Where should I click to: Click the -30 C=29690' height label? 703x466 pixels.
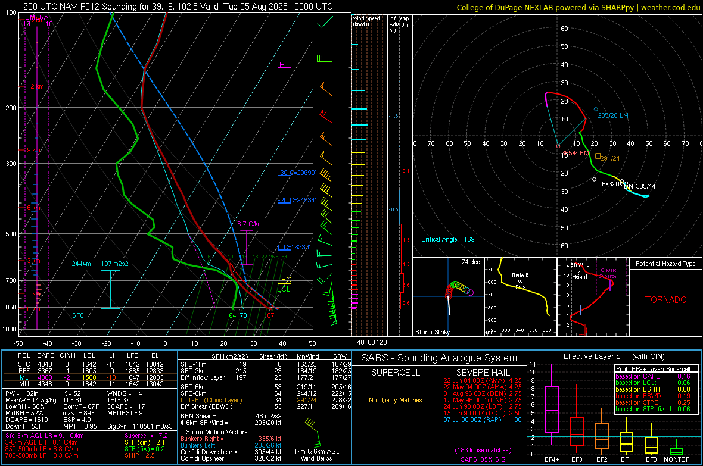pos(297,173)
